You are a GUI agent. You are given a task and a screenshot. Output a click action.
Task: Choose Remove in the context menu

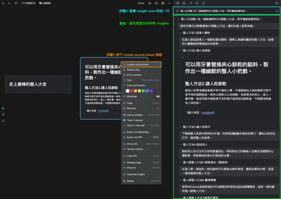[141, 108]
